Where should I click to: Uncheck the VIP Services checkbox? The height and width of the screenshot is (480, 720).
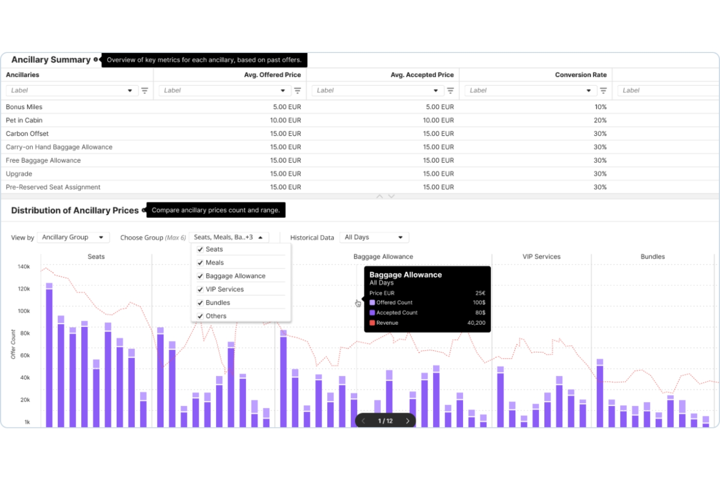[x=200, y=289]
